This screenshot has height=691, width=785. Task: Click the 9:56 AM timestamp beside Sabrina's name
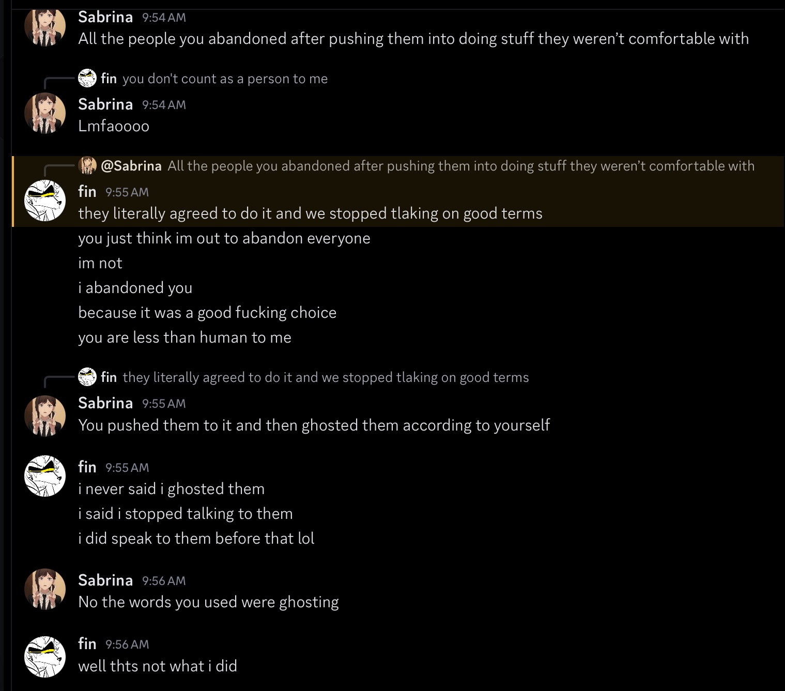pos(164,581)
